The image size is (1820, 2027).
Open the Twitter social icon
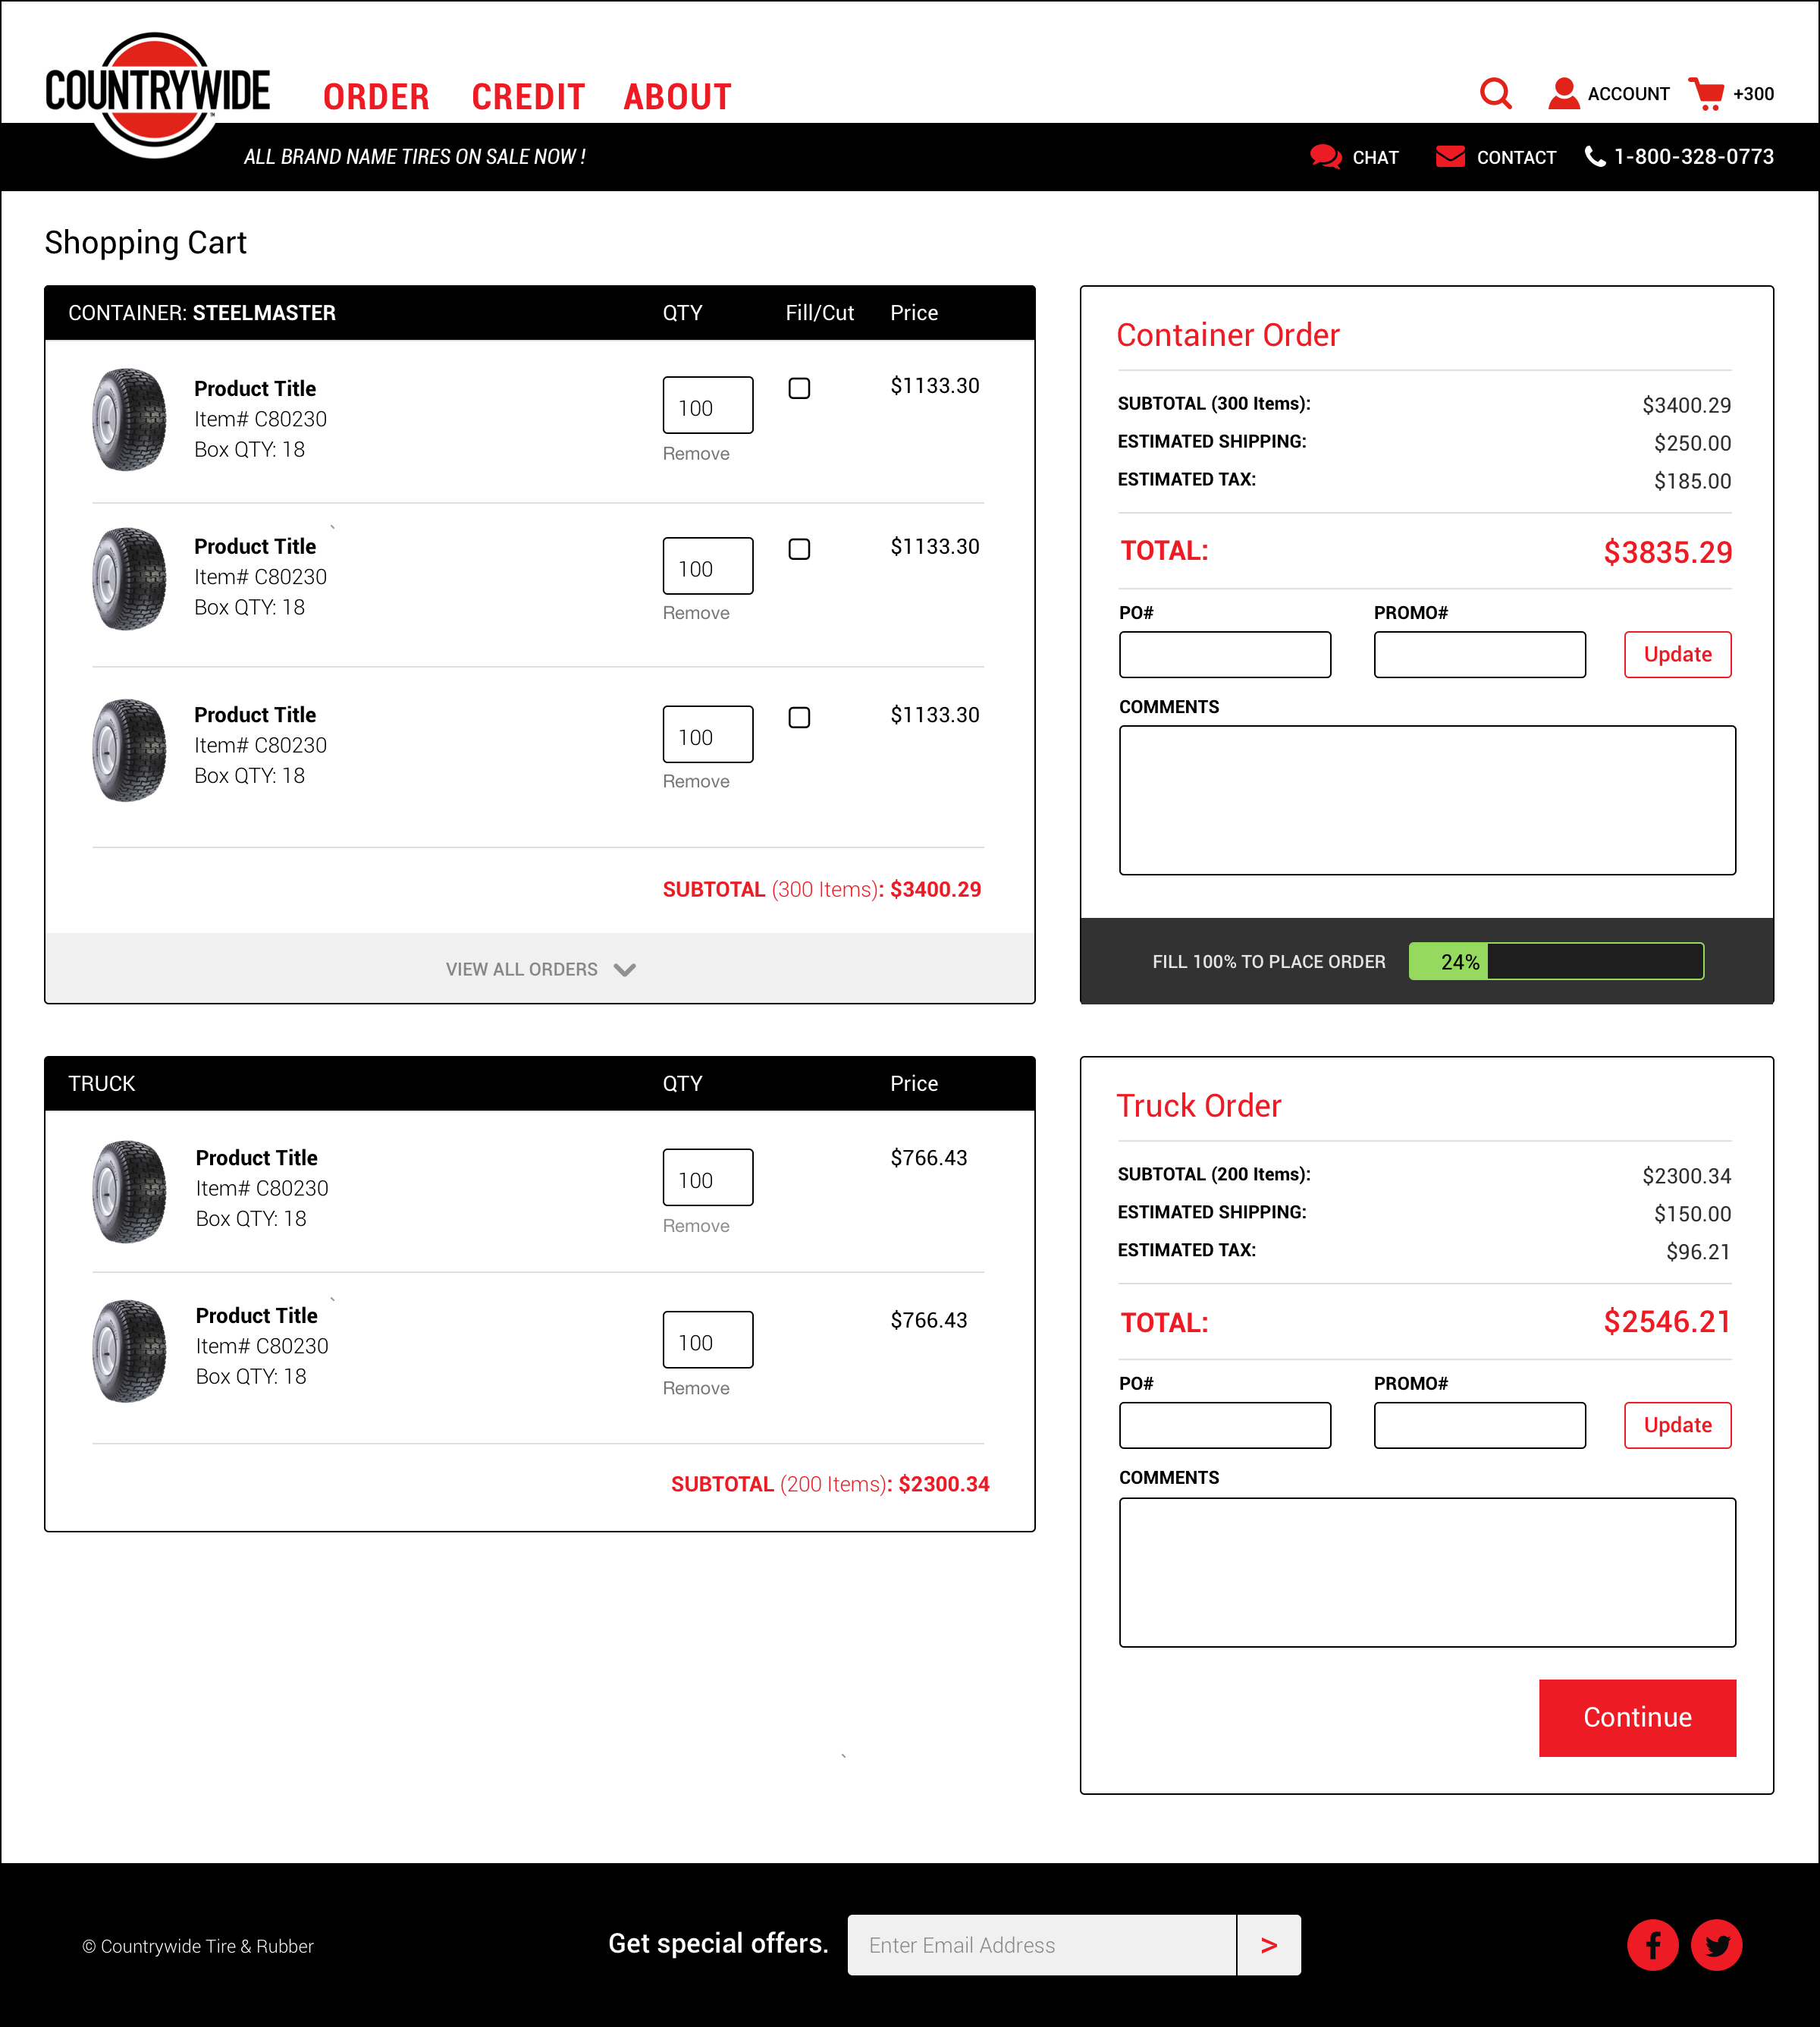[x=1716, y=1945]
